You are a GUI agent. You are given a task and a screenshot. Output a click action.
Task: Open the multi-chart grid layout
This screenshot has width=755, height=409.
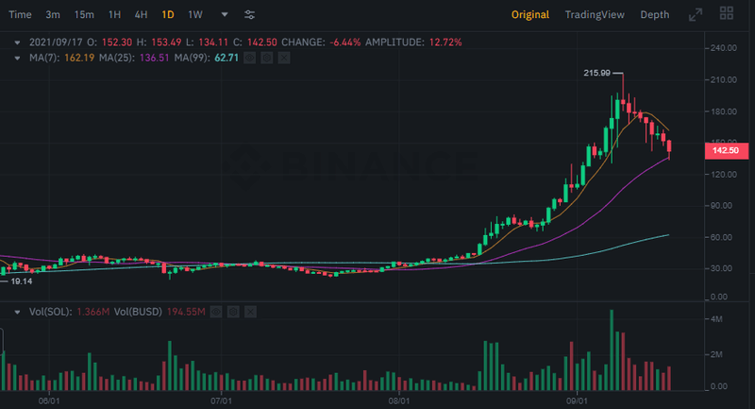coord(727,15)
